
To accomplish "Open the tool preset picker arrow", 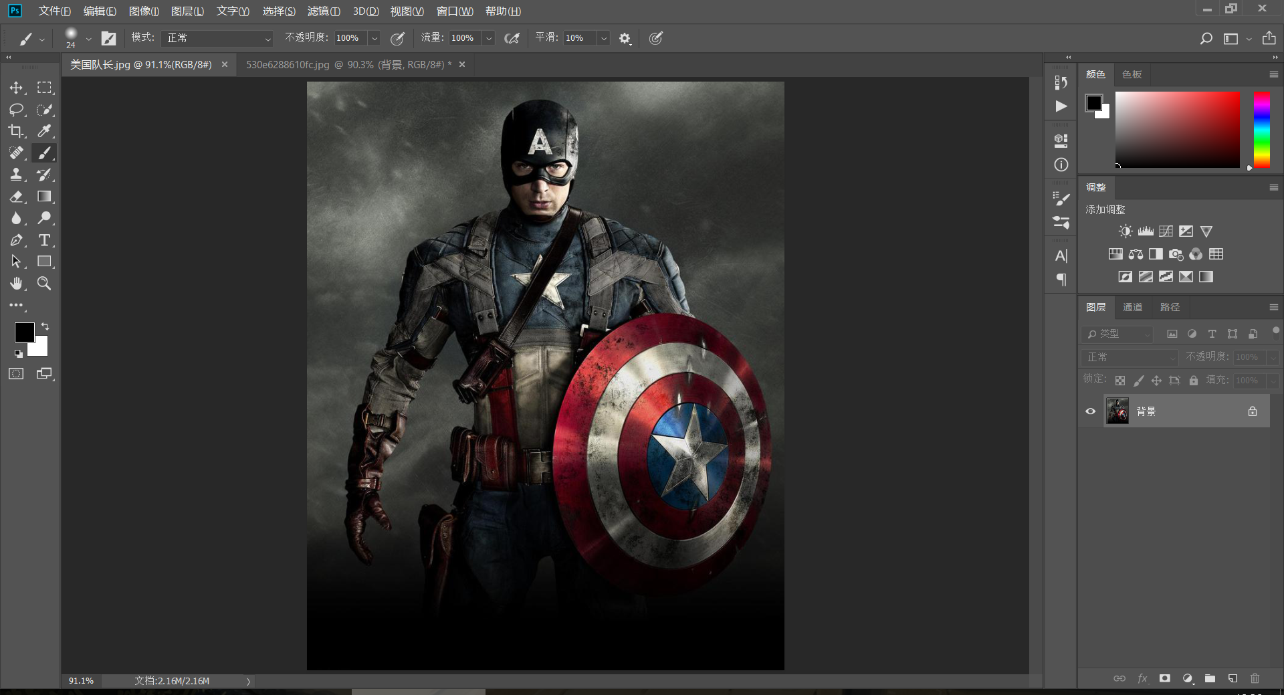I will 42,39.
